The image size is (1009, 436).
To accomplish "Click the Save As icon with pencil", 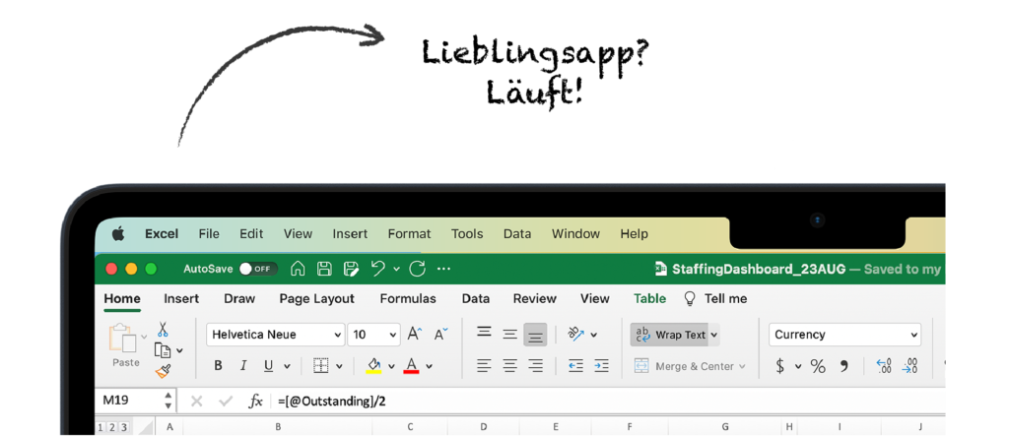I will (x=352, y=269).
